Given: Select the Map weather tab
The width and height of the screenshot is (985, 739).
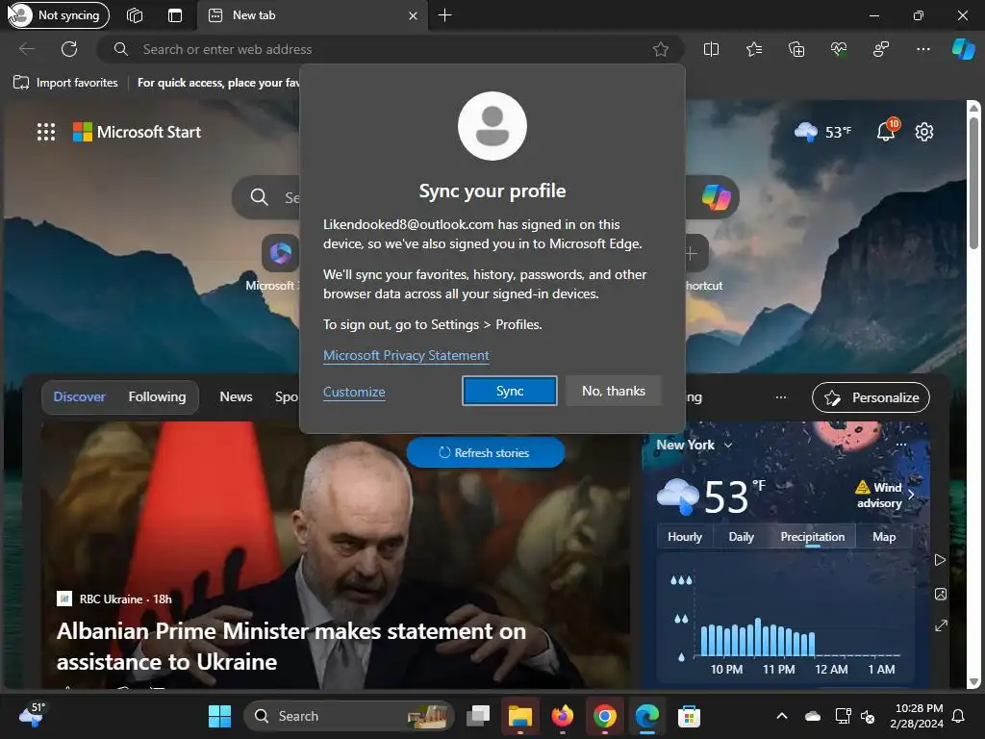Looking at the screenshot, I should 884,537.
